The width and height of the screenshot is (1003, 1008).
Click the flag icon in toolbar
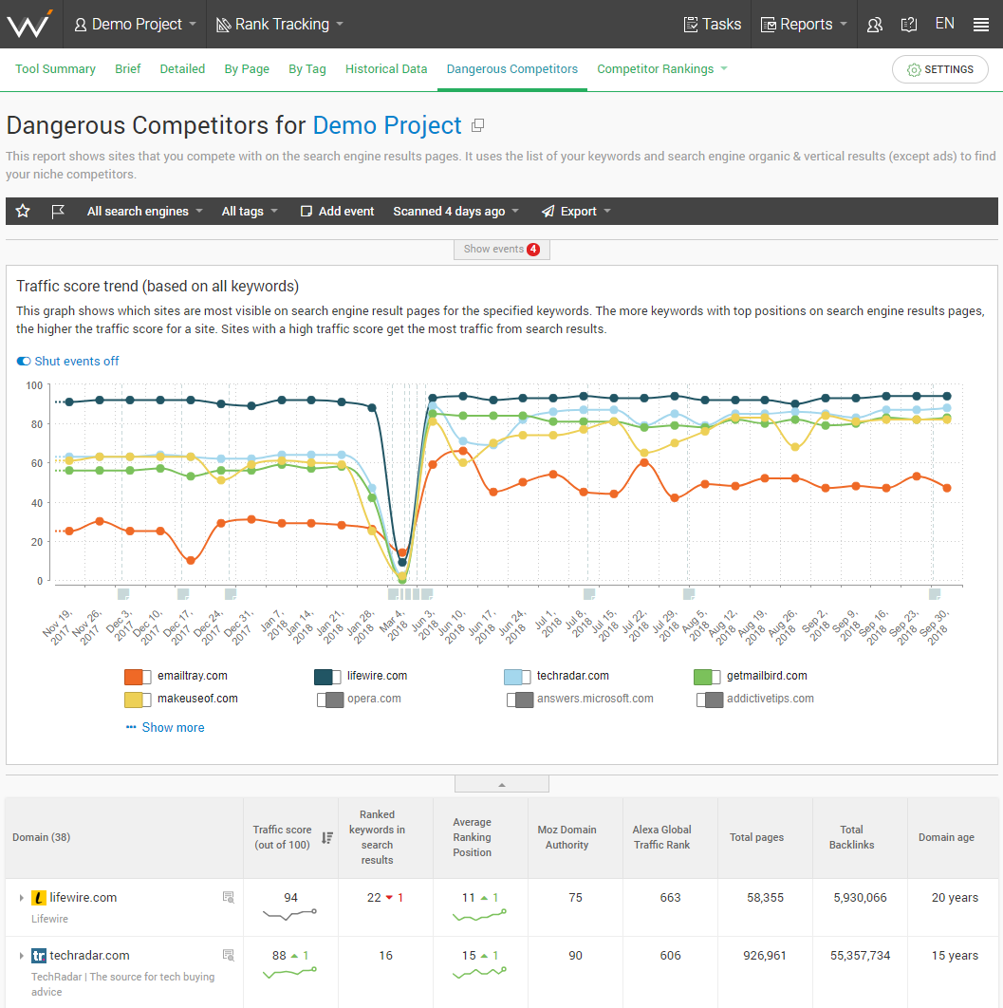58,211
